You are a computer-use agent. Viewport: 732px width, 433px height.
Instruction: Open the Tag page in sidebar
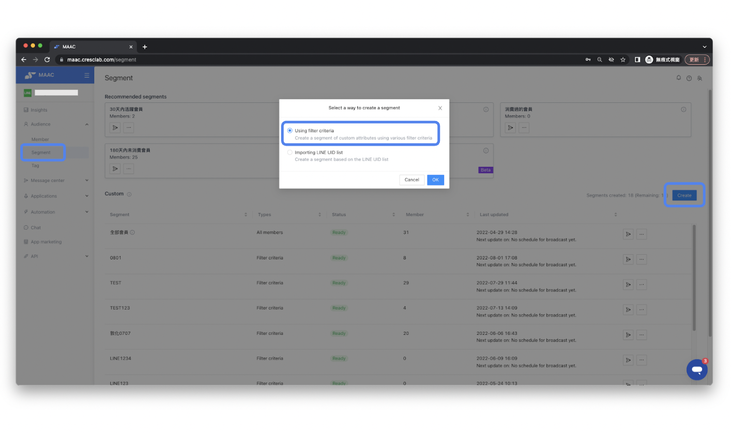(35, 166)
